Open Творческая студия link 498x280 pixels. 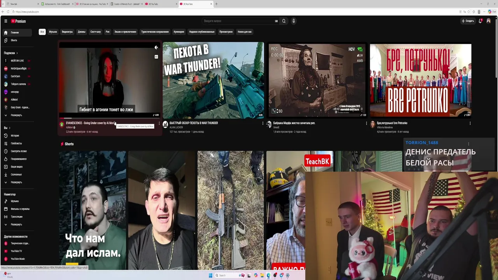[x=16, y=243]
